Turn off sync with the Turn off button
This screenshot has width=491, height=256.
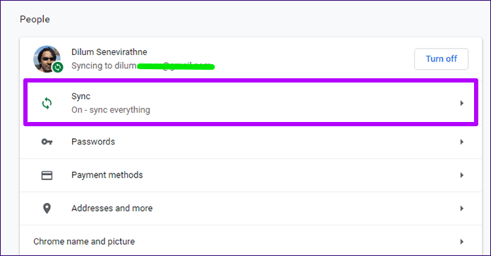442,59
